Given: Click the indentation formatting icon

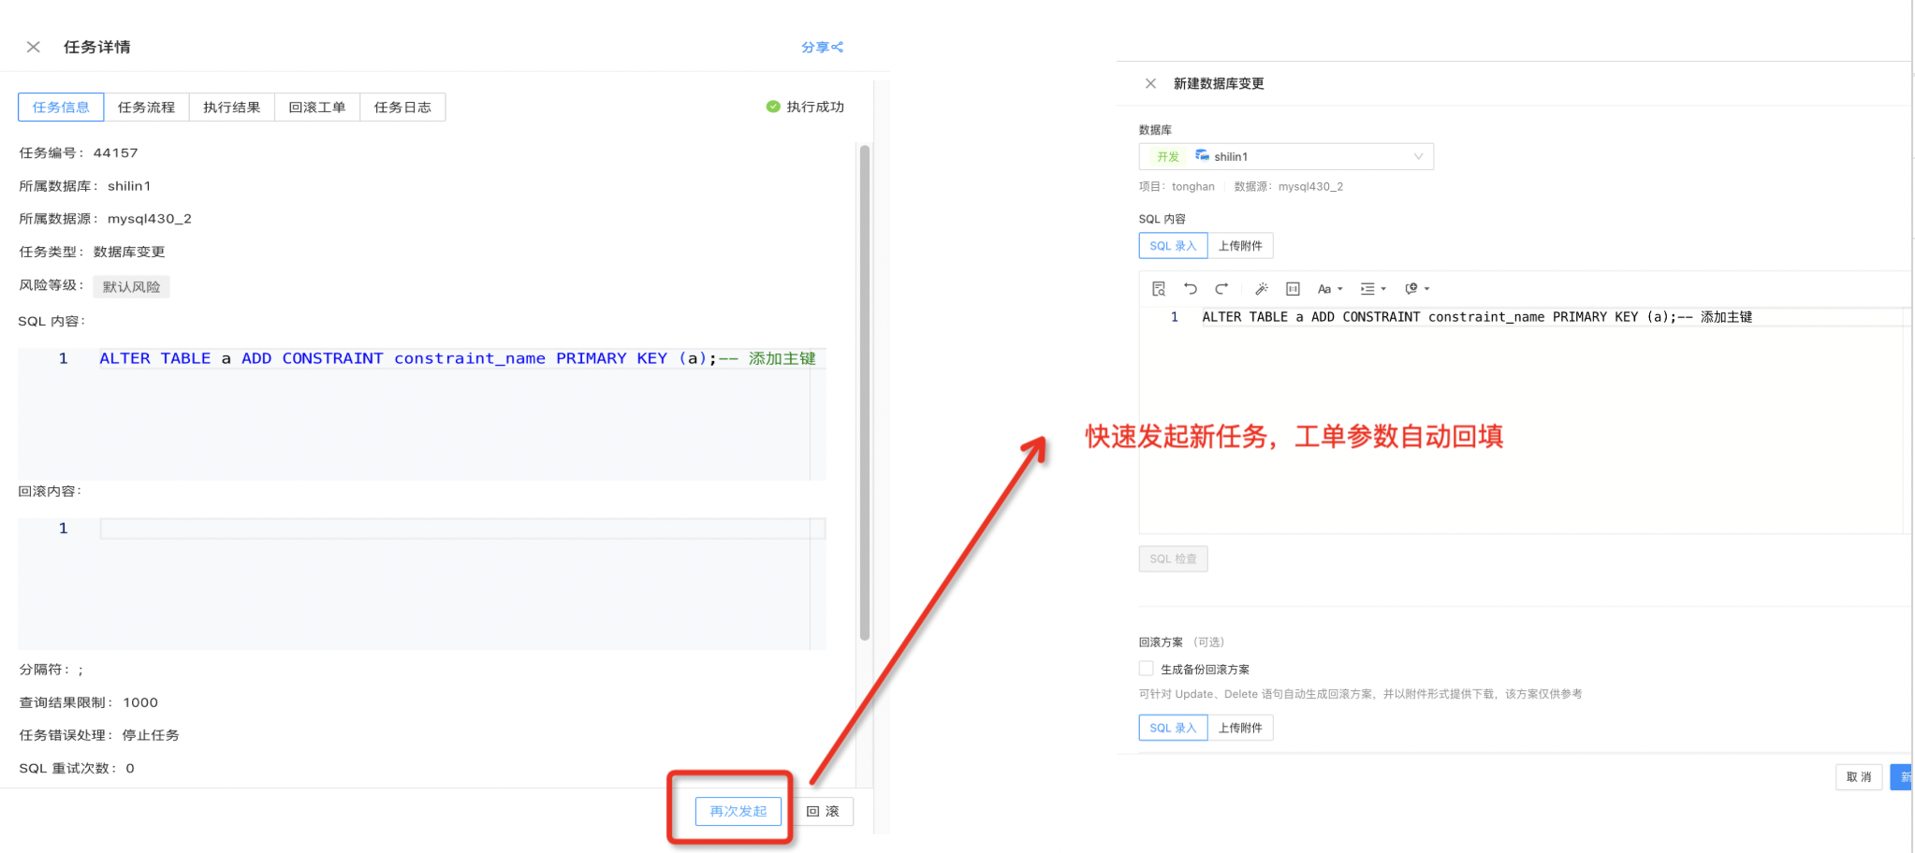Looking at the screenshot, I should tap(1368, 289).
